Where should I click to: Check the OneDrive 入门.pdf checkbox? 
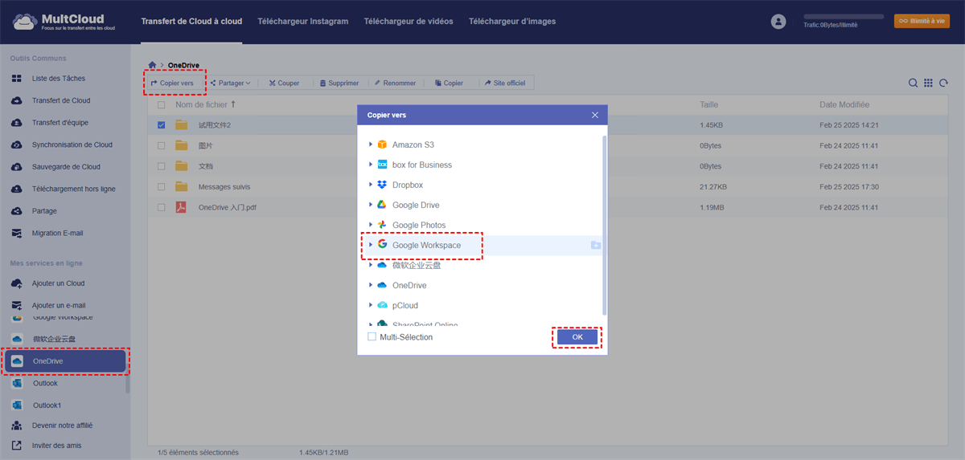162,207
